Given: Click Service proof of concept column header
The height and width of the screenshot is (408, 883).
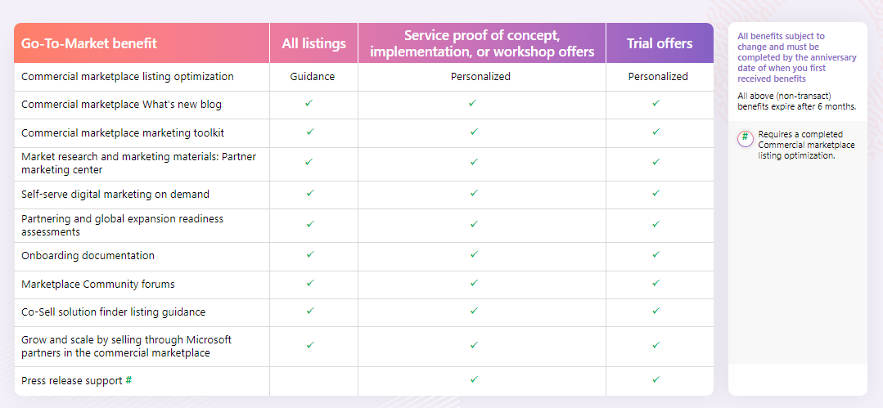Looking at the screenshot, I should coord(481,43).
